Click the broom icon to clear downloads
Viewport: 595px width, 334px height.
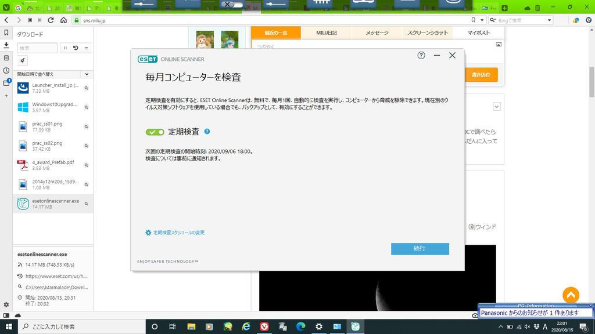click(23, 60)
